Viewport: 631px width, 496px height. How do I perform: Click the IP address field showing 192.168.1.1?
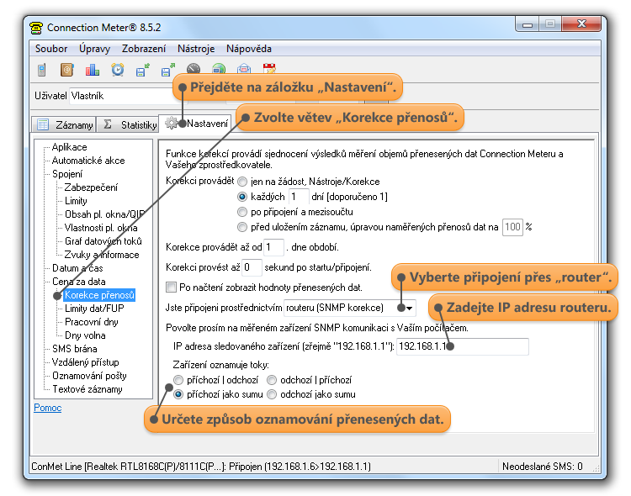pyautogui.click(x=463, y=346)
